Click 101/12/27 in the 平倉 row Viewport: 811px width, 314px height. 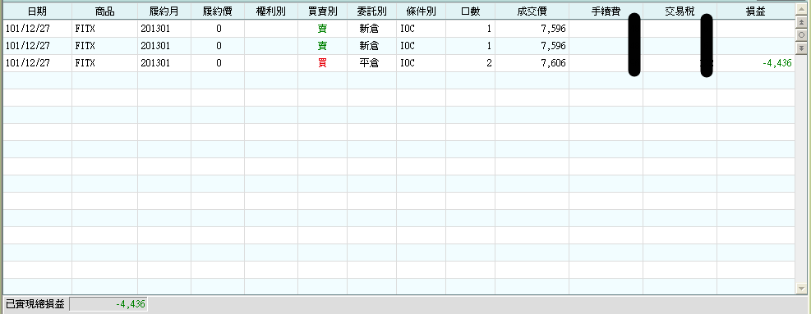pyautogui.click(x=37, y=63)
